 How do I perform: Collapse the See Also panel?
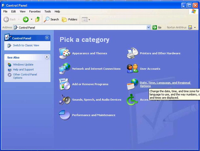47,57
